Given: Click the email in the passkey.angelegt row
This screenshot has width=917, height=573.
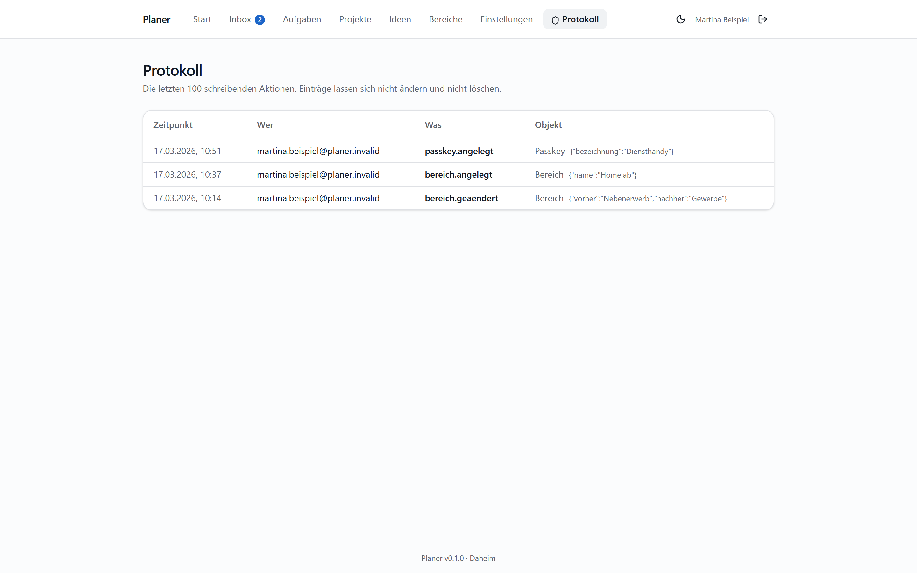Looking at the screenshot, I should pyautogui.click(x=318, y=151).
